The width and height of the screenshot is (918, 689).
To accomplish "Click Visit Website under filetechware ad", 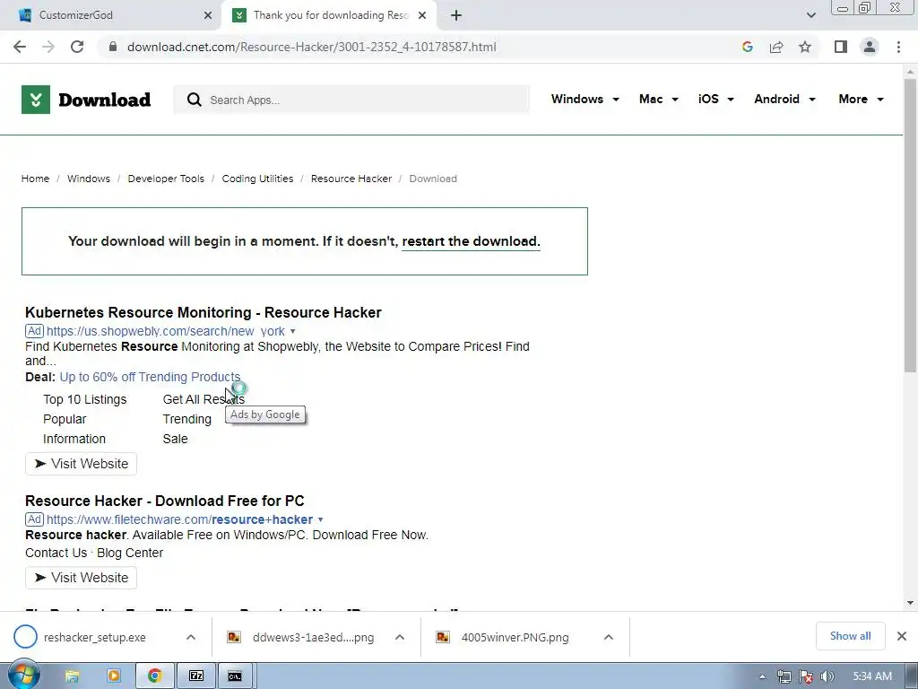I will click(x=81, y=578).
